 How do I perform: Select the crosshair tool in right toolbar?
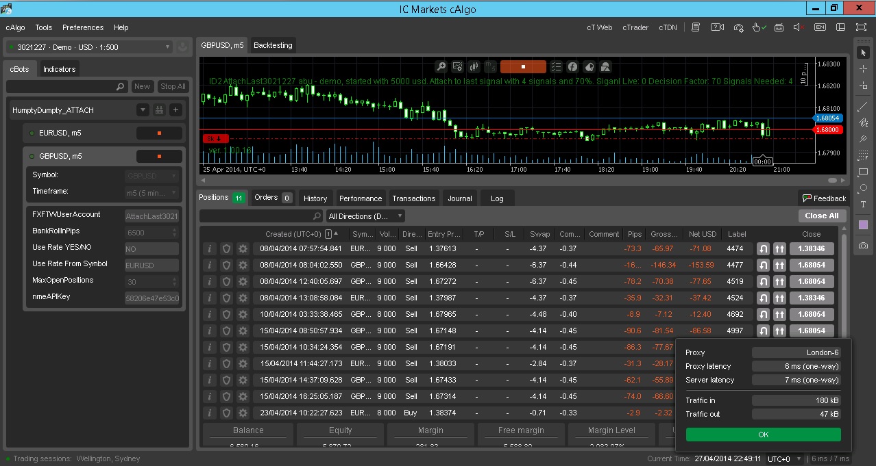863,69
